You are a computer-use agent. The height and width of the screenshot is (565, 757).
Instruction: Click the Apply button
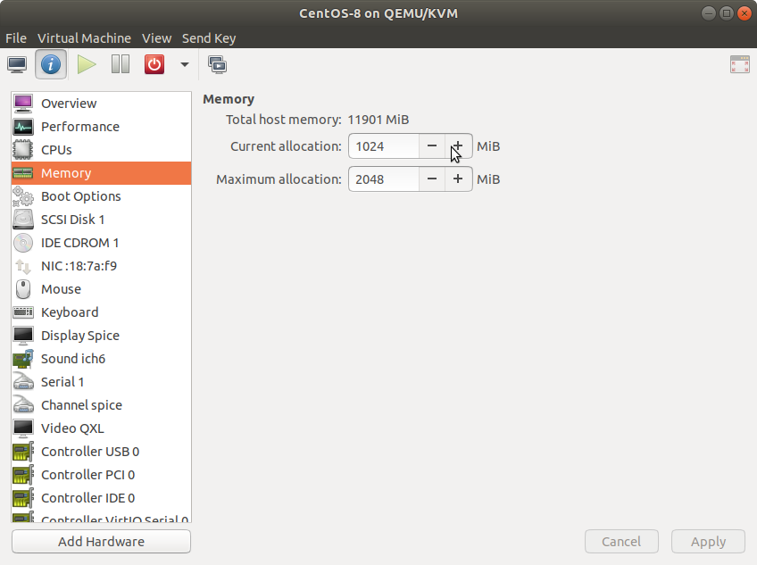[708, 541]
